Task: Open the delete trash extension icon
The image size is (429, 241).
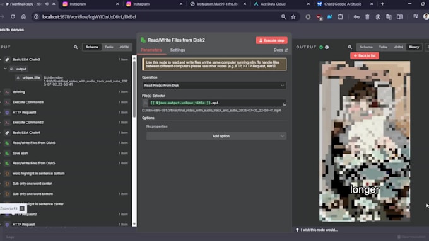Action: point(367,17)
